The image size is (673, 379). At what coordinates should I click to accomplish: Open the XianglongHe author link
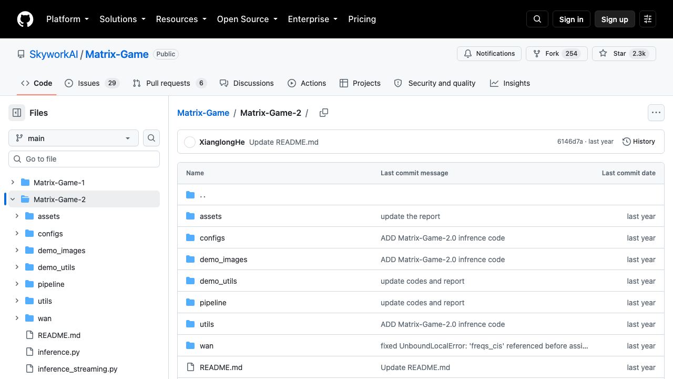[222, 142]
